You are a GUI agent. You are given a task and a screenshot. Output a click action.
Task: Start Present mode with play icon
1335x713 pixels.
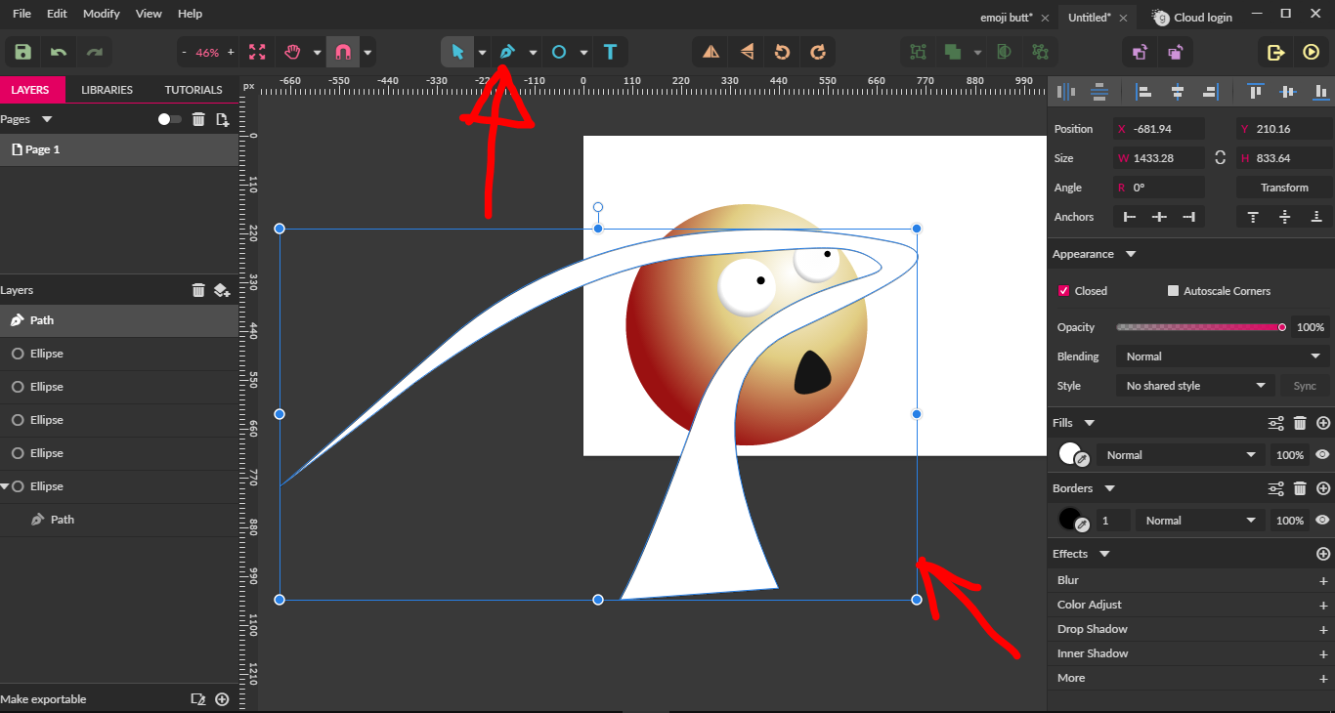click(1312, 52)
